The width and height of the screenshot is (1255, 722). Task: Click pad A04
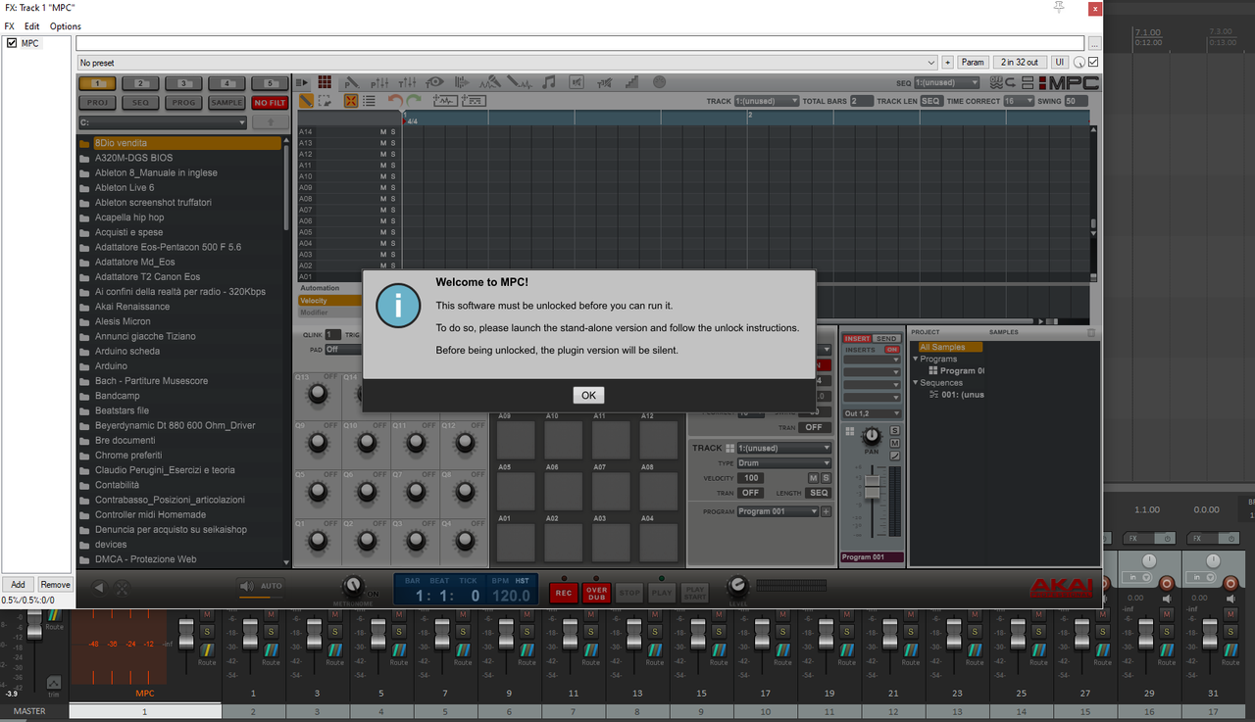[x=659, y=542]
